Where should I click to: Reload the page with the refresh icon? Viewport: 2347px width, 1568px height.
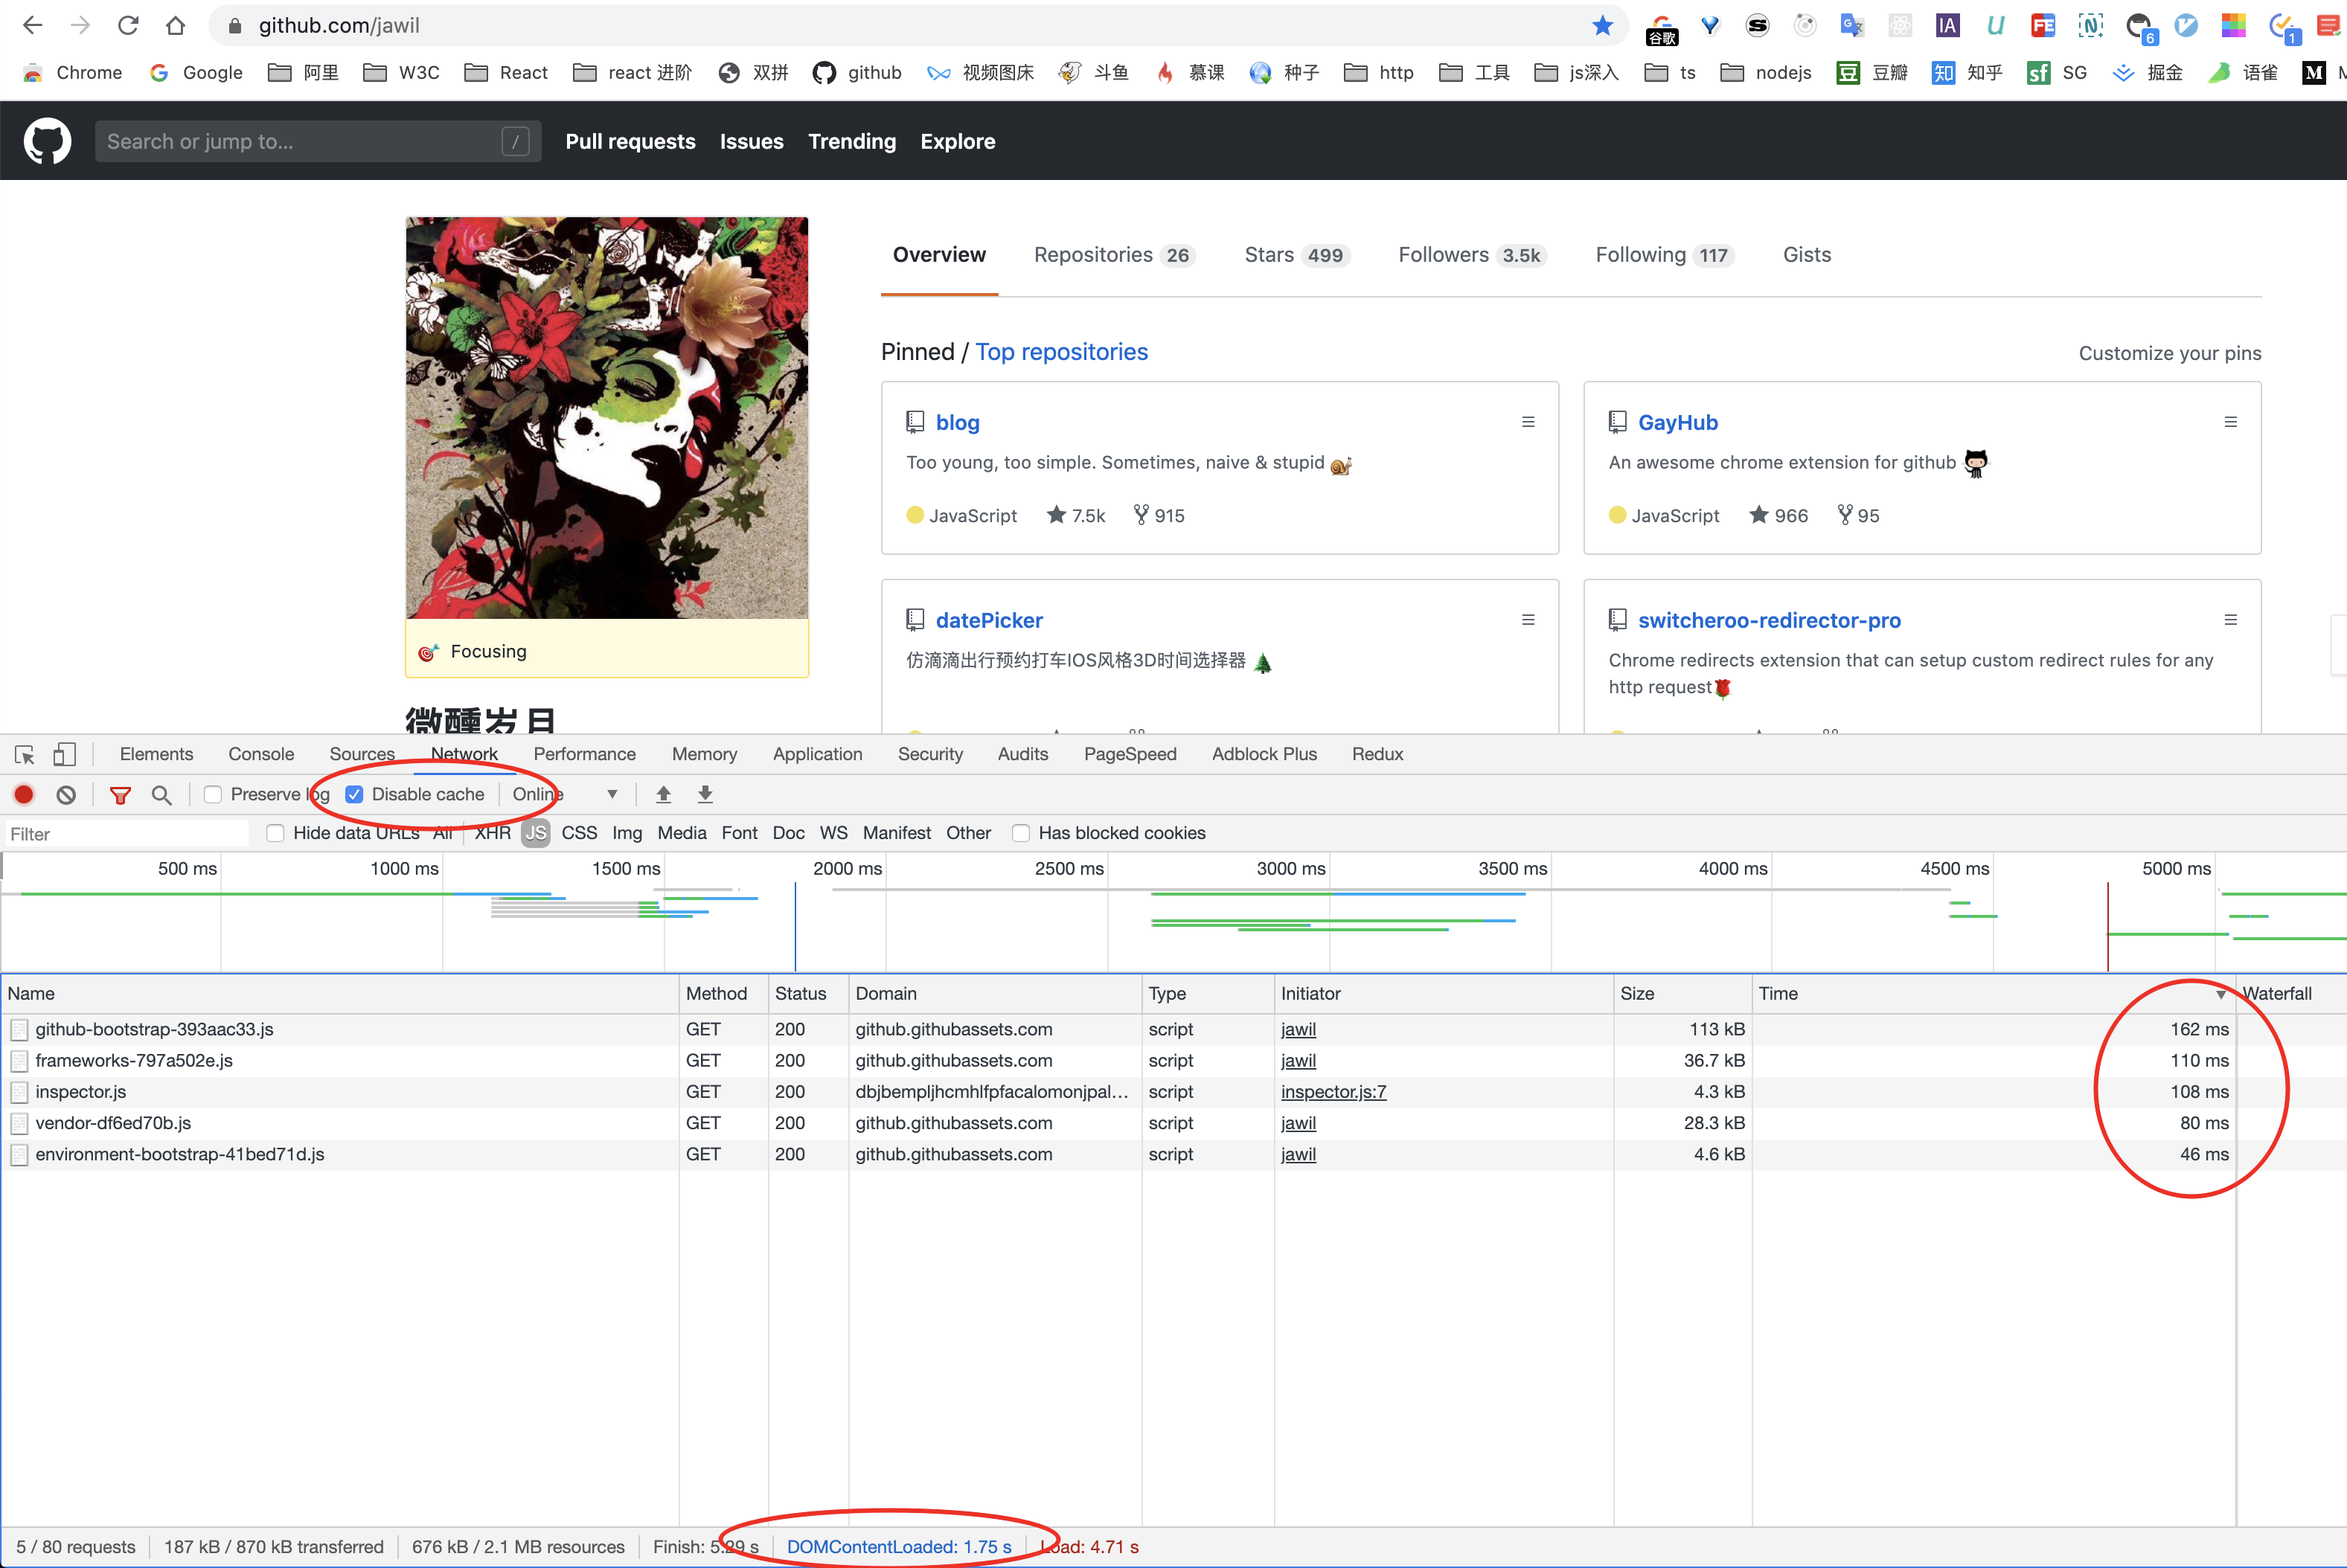pyautogui.click(x=128, y=26)
